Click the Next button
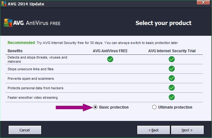Screen dimensions: 212x138 coord(187,130)
